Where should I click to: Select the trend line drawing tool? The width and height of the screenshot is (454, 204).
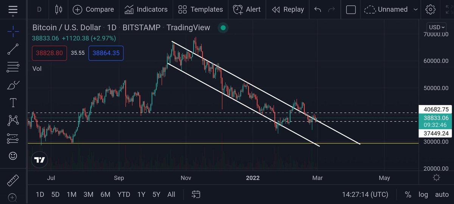pyautogui.click(x=13, y=49)
